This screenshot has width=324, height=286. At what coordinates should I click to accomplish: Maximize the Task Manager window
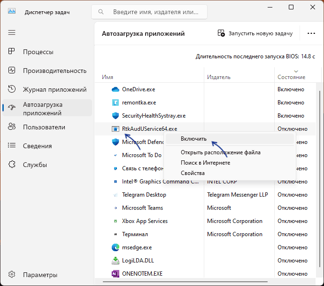[x=291, y=7]
